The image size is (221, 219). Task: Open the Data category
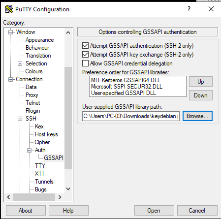[x=31, y=87]
